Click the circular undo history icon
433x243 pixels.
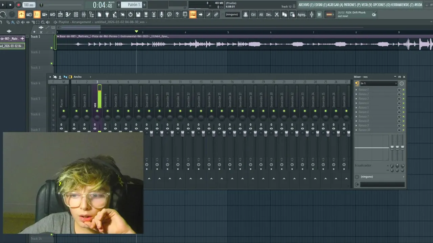point(130,15)
